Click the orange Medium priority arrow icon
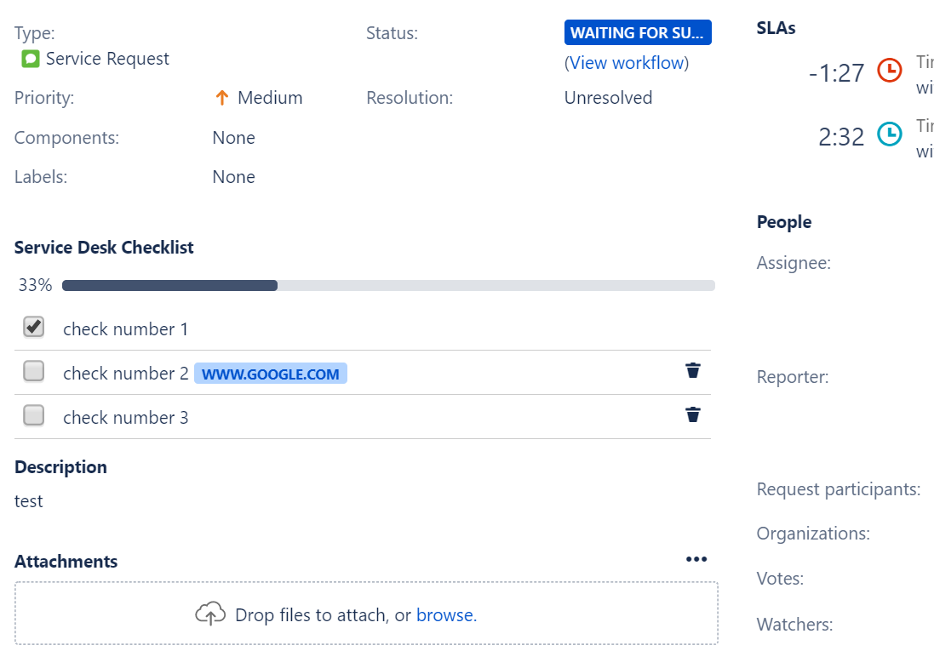Image resolution: width=934 pixels, height=651 pixels. tap(221, 98)
